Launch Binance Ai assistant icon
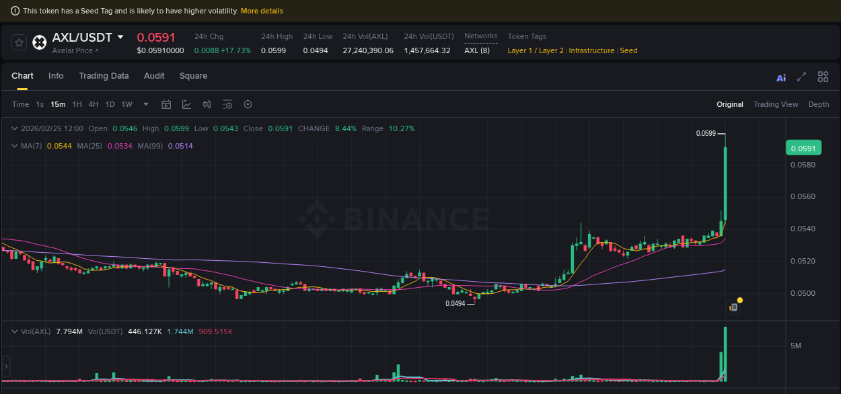Screen dimensions: 841x394 click(x=780, y=77)
